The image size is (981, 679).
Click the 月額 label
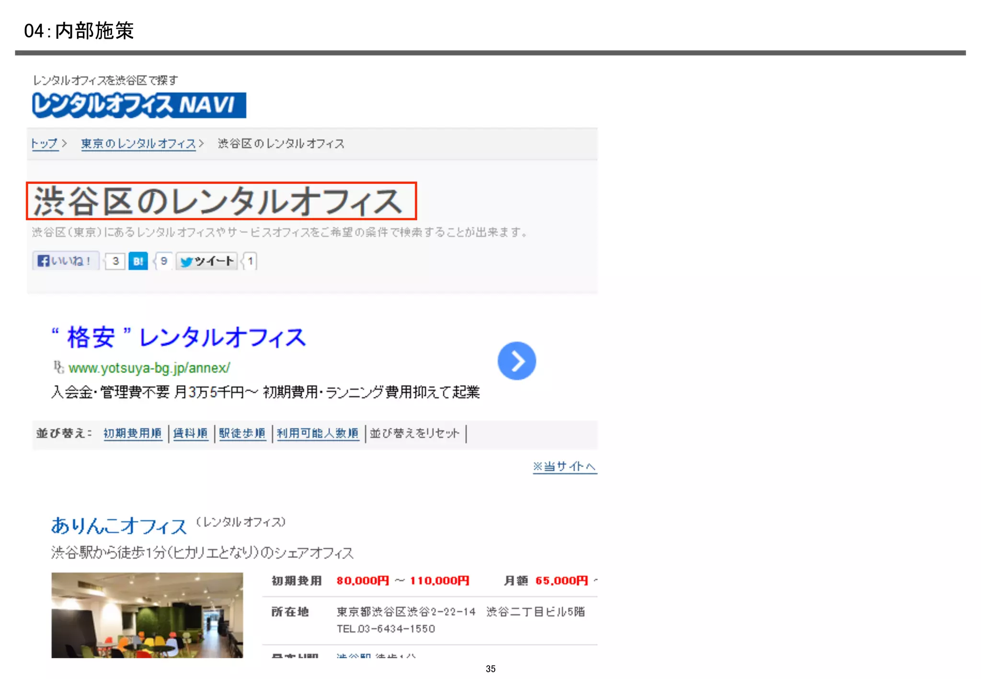click(x=516, y=581)
